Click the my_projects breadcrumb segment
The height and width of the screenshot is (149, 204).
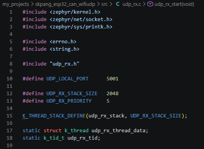(x=16, y=4)
